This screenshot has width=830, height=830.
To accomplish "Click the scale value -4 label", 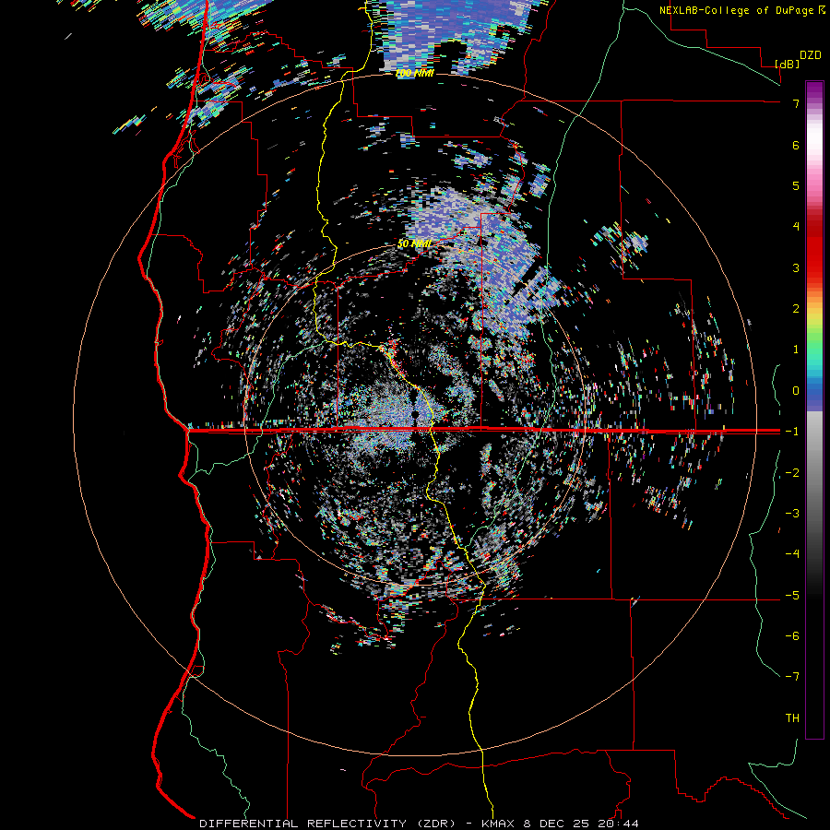I will (792, 553).
